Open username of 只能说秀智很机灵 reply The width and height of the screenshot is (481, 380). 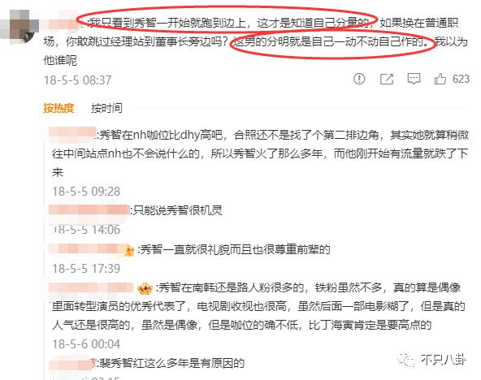pos(89,210)
